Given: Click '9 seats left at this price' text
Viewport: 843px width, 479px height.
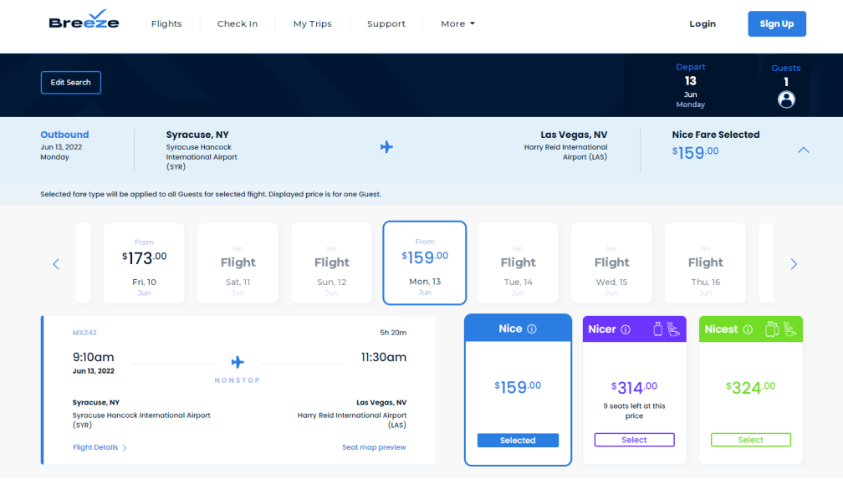Looking at the screenshot, I should tap(635, 410).
